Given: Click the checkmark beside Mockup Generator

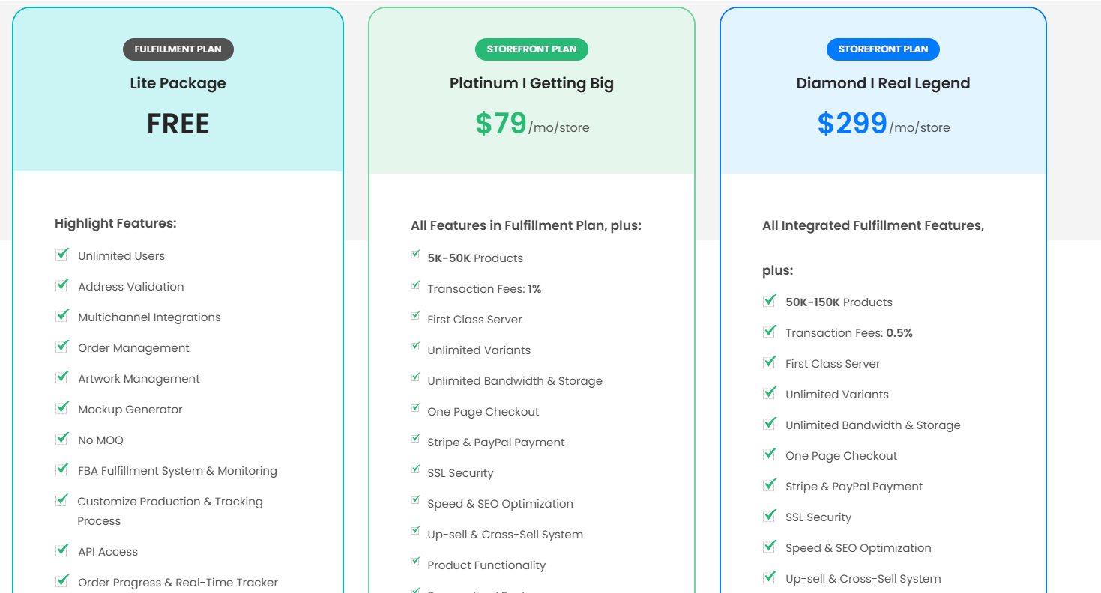Looking at the screenshot, I should coord(62,408).
